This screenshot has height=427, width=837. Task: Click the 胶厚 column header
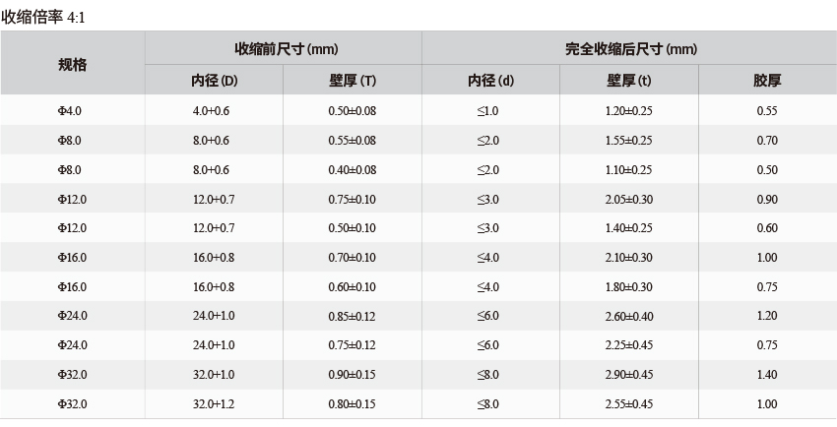(767, 81)
